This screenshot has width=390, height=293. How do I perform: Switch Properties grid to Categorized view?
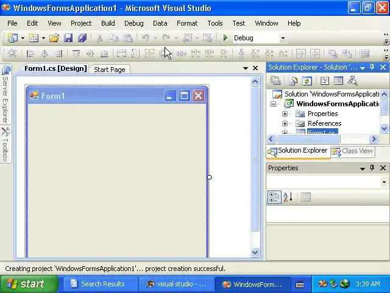click(274, 197)
